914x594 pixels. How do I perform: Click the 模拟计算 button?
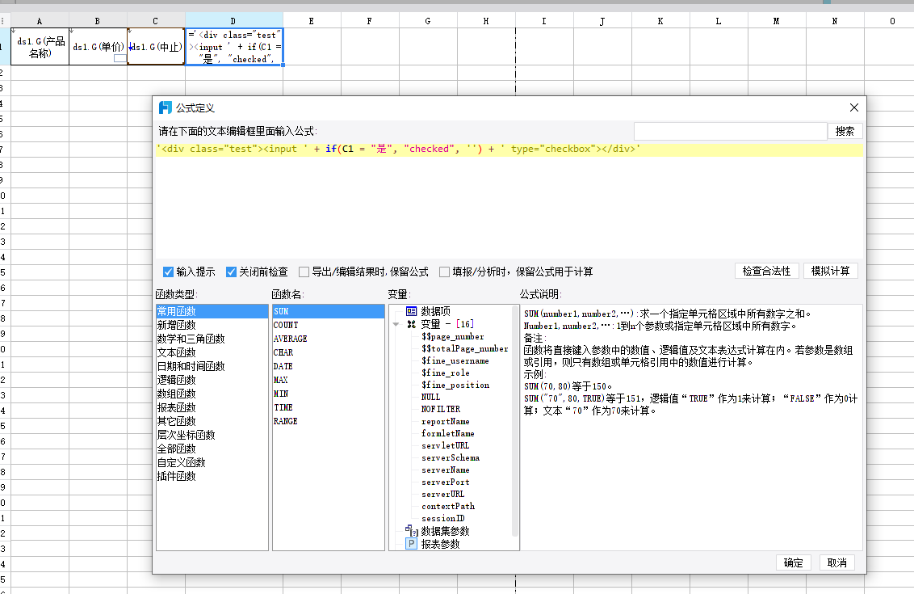831,272
